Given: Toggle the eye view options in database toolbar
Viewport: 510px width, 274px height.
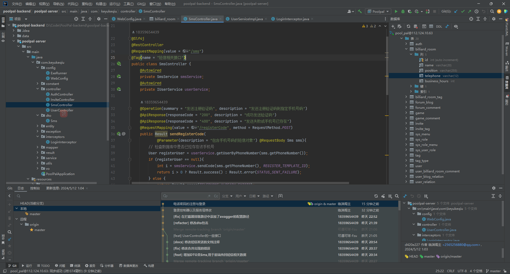Looking at the screenshot, I should click(456, 26).
